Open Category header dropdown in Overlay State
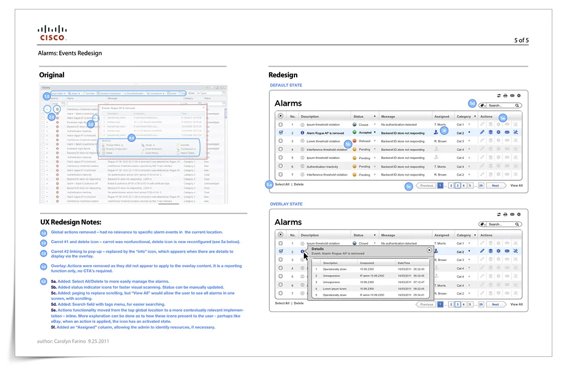The height and width of the screenshot is (370, 567). coord(475,235)
